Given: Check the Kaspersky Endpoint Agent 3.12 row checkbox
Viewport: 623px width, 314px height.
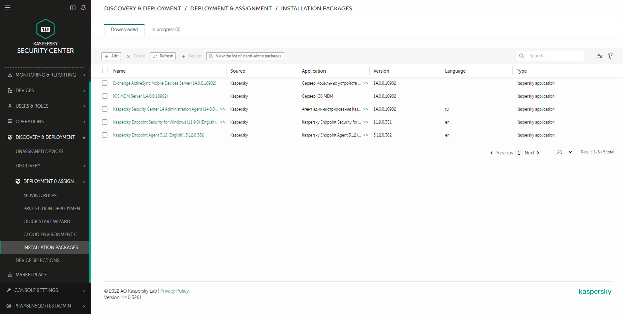Looking at the screenshot, I should [x=105, y=135].
